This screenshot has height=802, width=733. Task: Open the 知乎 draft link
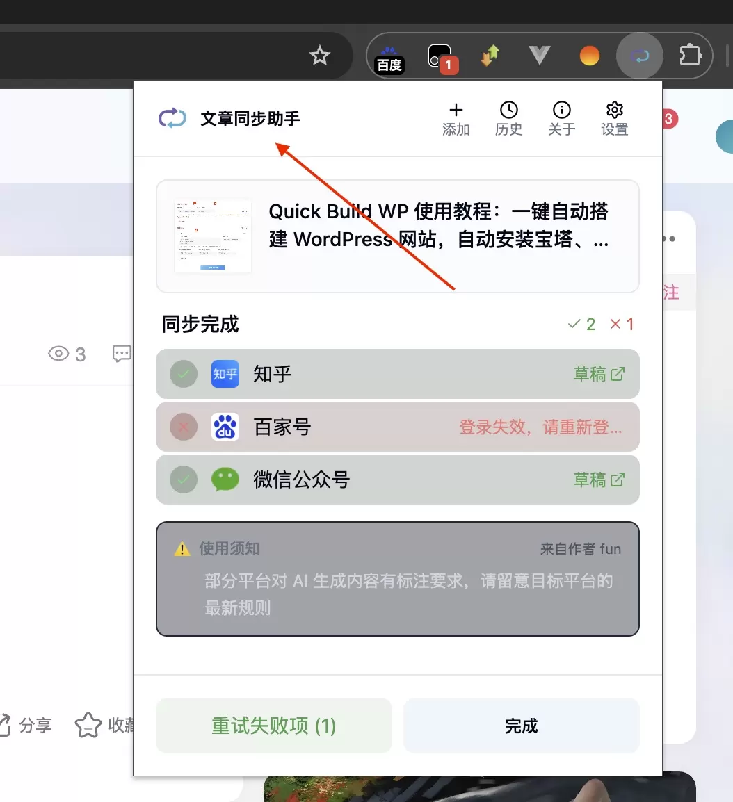[x=599, y=374]
